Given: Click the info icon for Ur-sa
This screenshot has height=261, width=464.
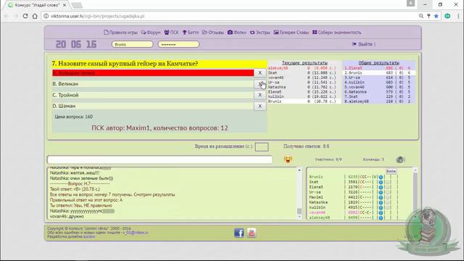Looking at the screenshot, I should [x=381, y=192].
